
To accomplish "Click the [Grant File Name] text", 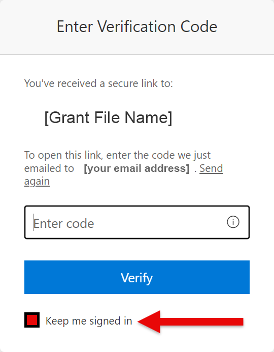I will click(x=109, y=118).
